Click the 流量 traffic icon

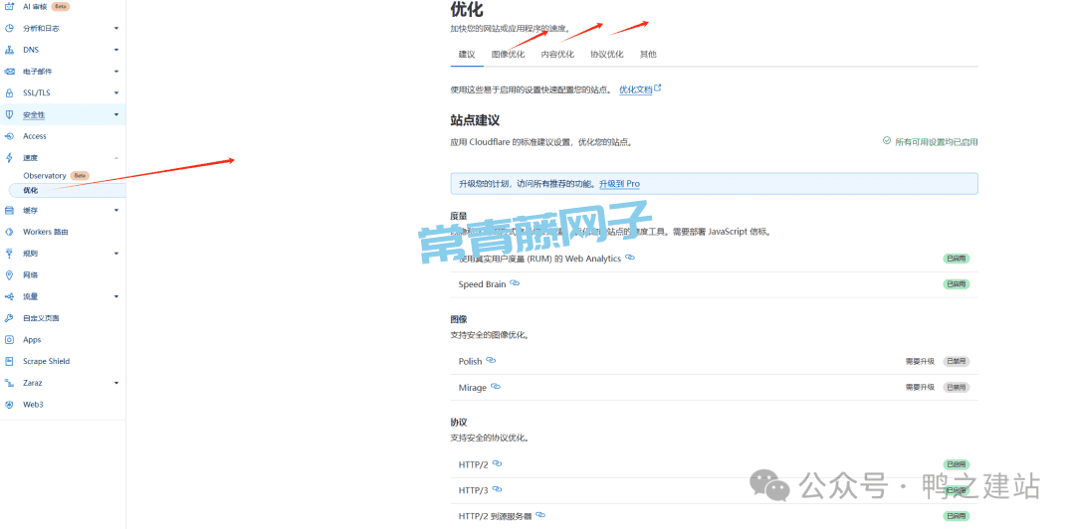pyautogui.click(x=9, y=296)
